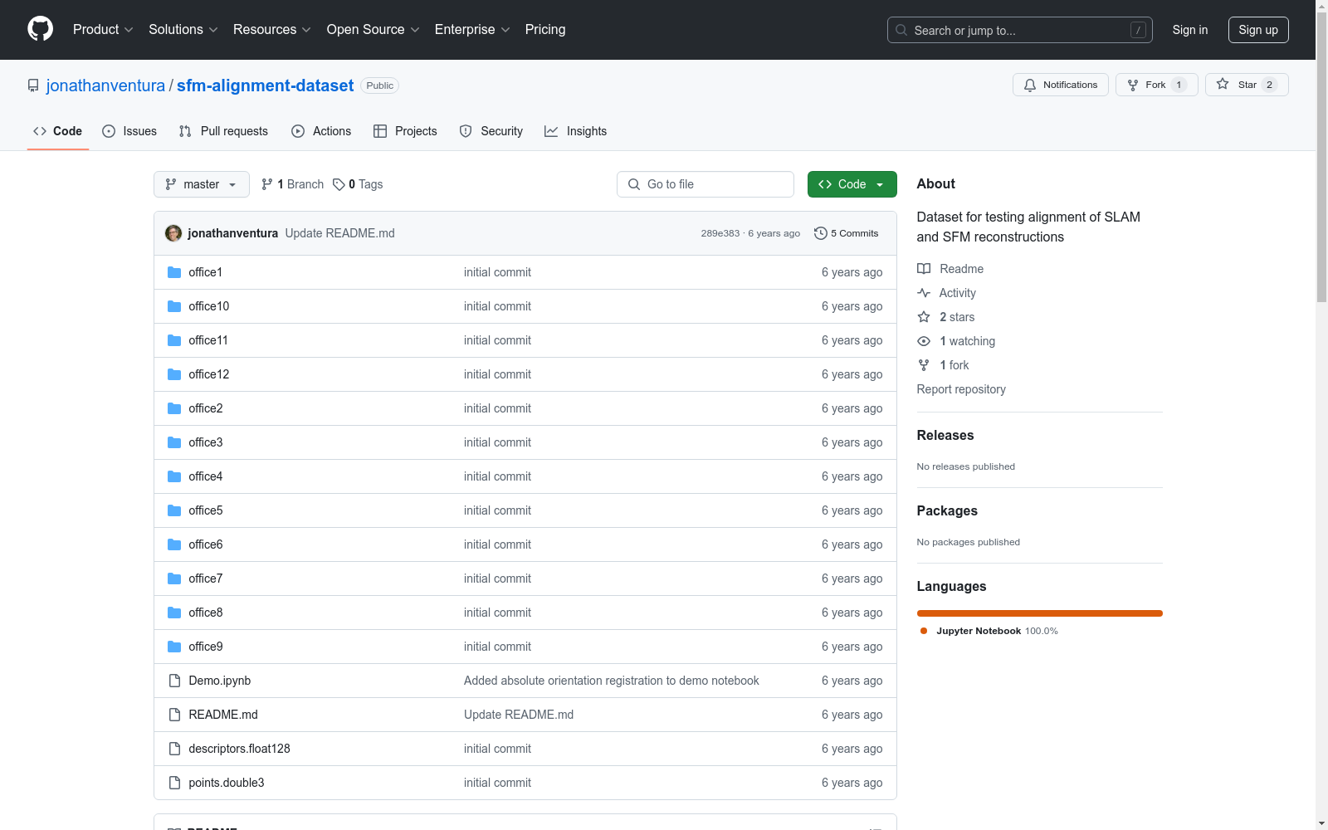Click the office12 folder icon

(x=174, y=374)
